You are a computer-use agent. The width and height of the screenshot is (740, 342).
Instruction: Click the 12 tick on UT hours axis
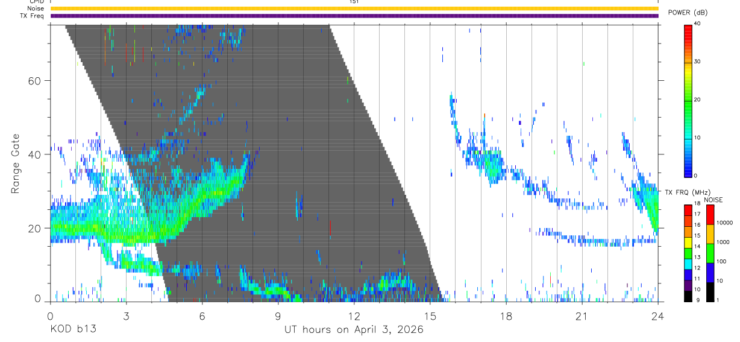point(354,316)
